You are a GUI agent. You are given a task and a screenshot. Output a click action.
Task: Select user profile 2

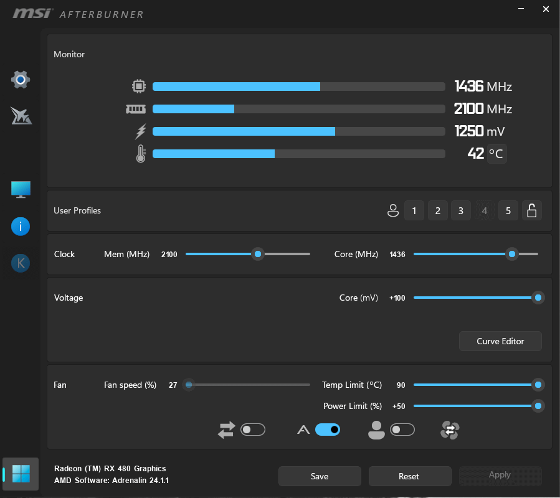coord(437,210)
